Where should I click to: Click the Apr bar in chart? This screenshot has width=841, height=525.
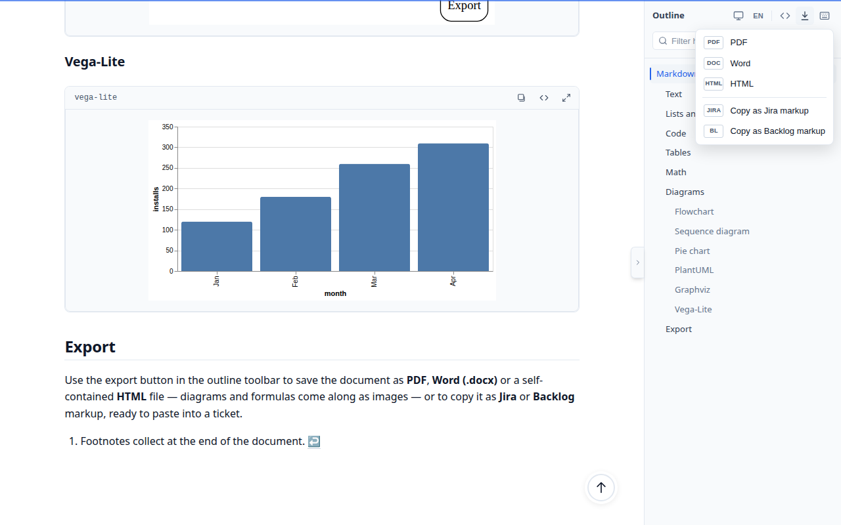453,207
